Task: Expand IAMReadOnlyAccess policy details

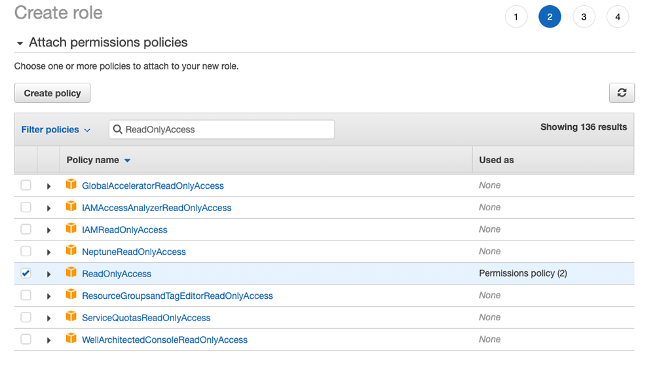Action: 48,231
